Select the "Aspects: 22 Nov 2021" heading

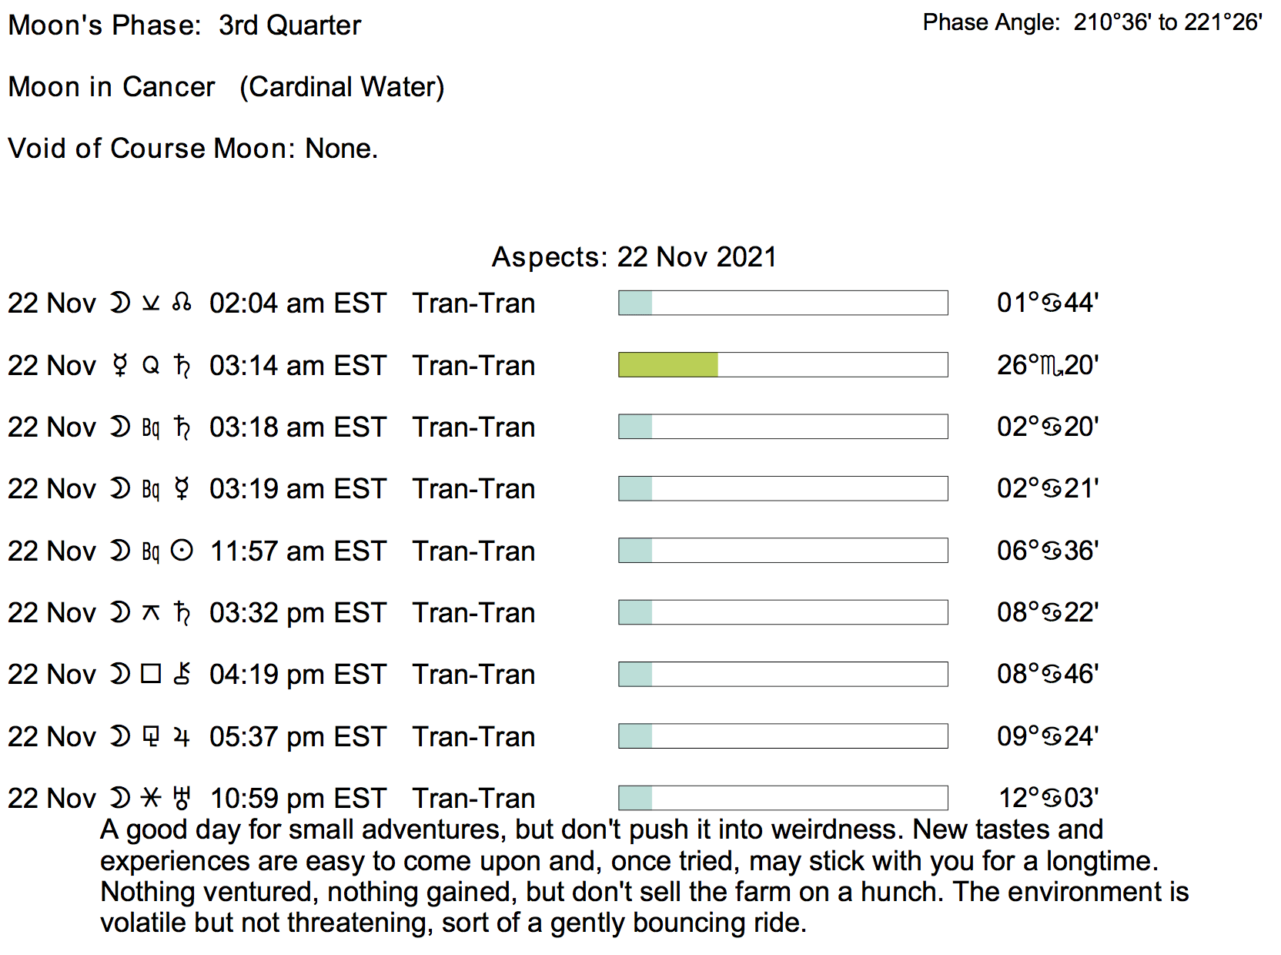[x=634, y=256]
